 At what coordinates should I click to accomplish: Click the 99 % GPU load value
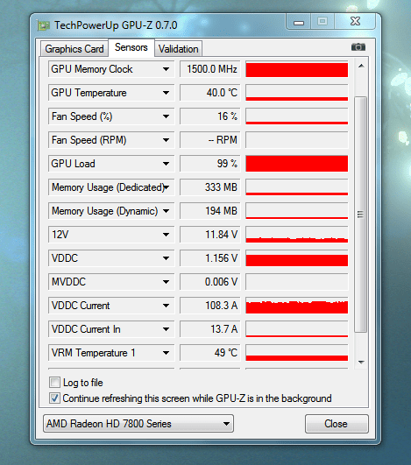click(209, 164)
